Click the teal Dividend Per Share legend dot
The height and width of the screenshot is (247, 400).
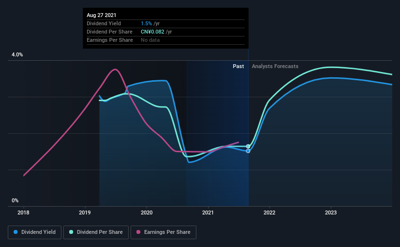pos(71,232)
